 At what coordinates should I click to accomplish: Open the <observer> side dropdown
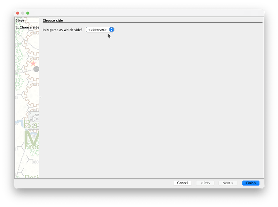[x=100, y=30]
